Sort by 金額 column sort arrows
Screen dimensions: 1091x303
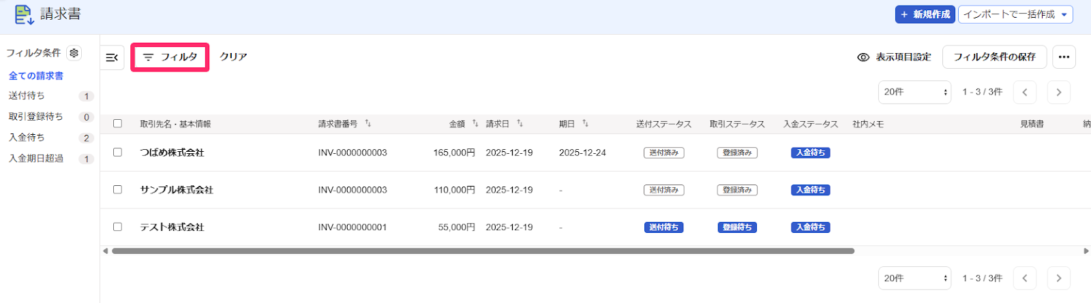475,123
